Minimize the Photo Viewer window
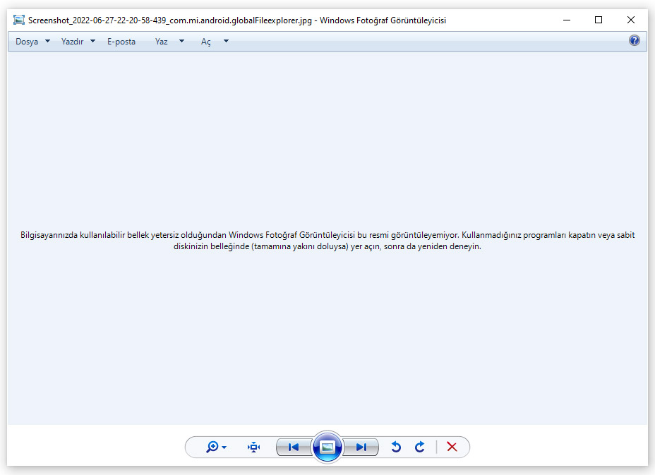Screen dimensions: 655x475 pyautogui.click(x=567, y=20)
